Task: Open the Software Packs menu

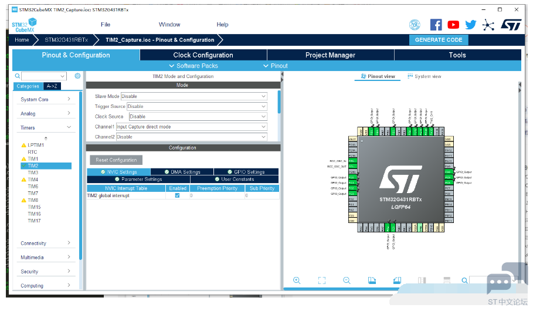Action: [193, 66]
